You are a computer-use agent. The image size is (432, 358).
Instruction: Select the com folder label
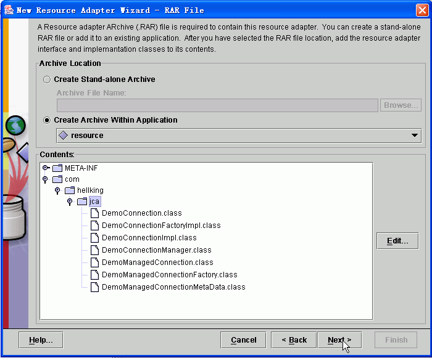72,179
